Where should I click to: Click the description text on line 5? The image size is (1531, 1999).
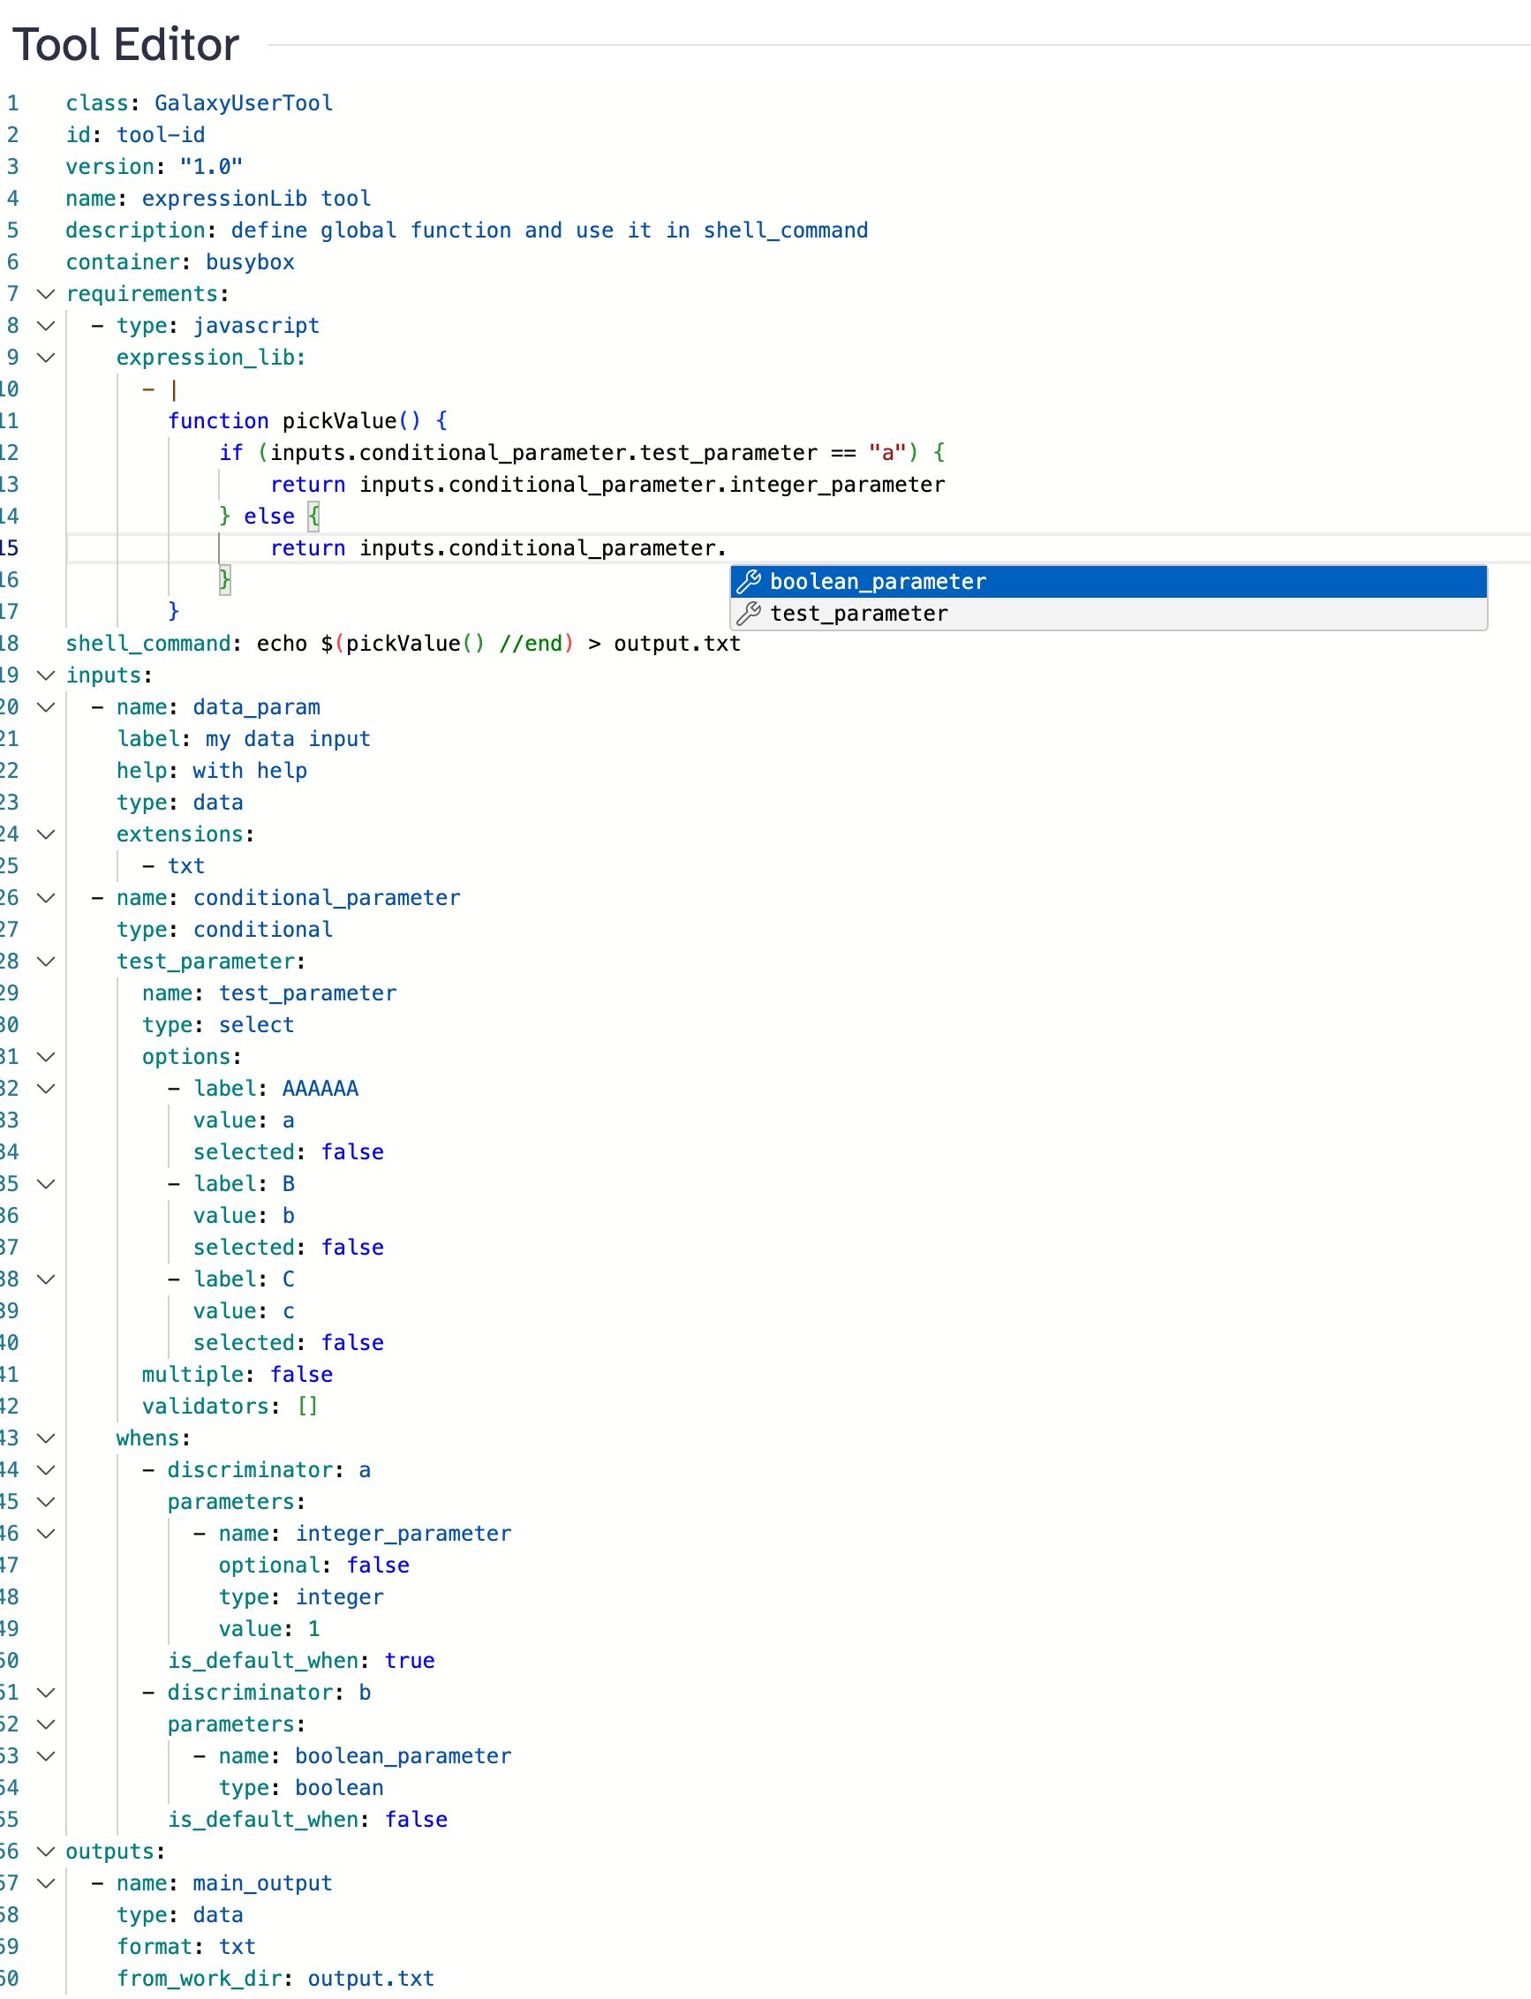point(547,230)
